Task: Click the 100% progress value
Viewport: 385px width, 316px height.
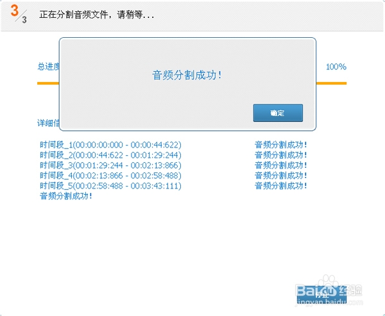Action: point(336,67)
